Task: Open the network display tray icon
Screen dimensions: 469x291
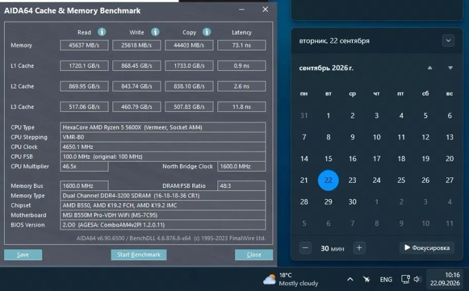Action: click(405, 279)
